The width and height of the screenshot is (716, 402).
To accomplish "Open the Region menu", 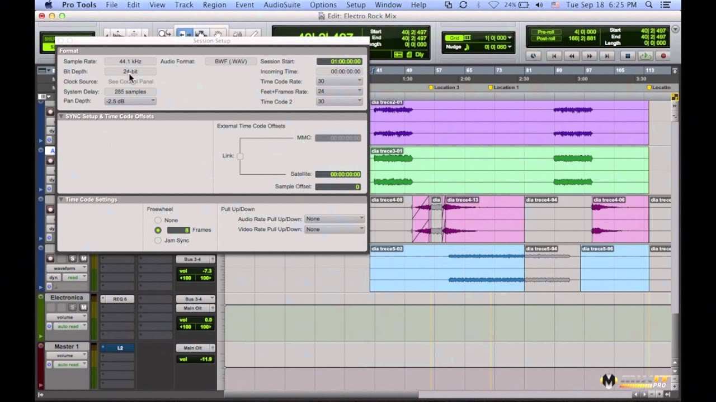I will [x=214, y=5].
